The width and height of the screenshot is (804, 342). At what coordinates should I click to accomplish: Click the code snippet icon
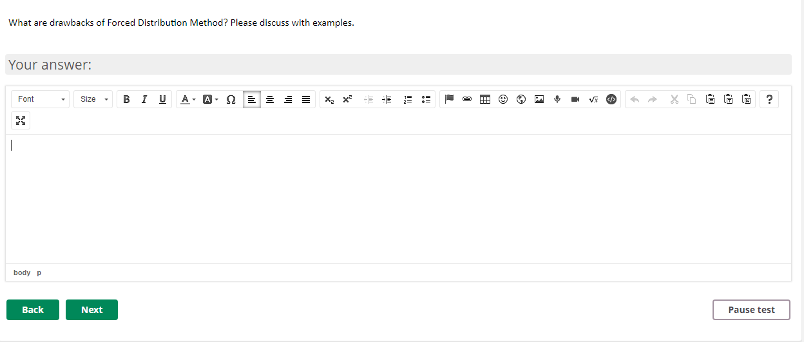[x=611, y=99]
